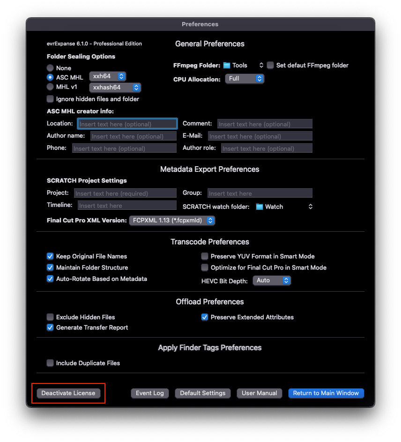Screen dimensions: 401x442
Task: Enable Ignore hidden files and folder
Action: pos(50,99)
